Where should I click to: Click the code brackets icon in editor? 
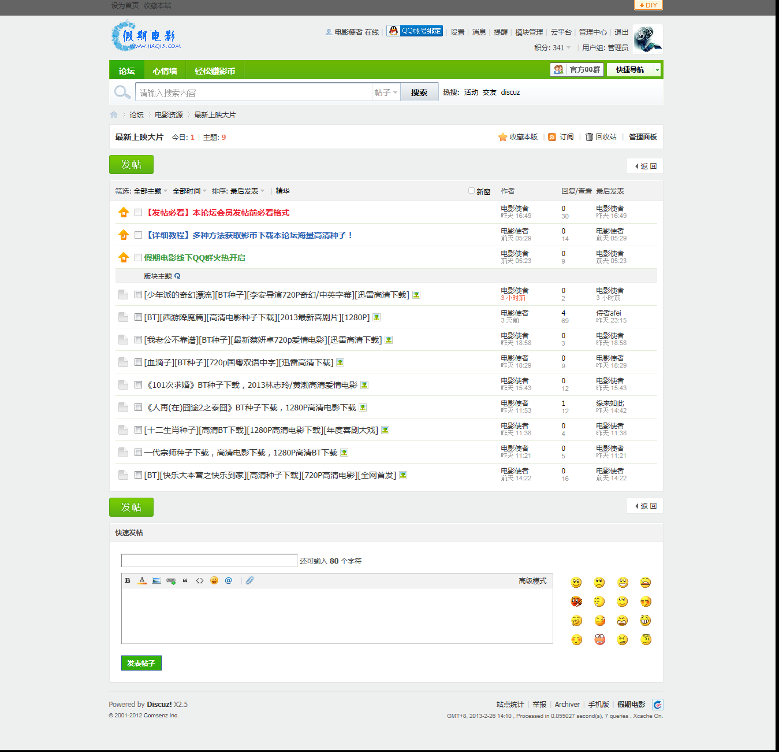pos(200,581)
